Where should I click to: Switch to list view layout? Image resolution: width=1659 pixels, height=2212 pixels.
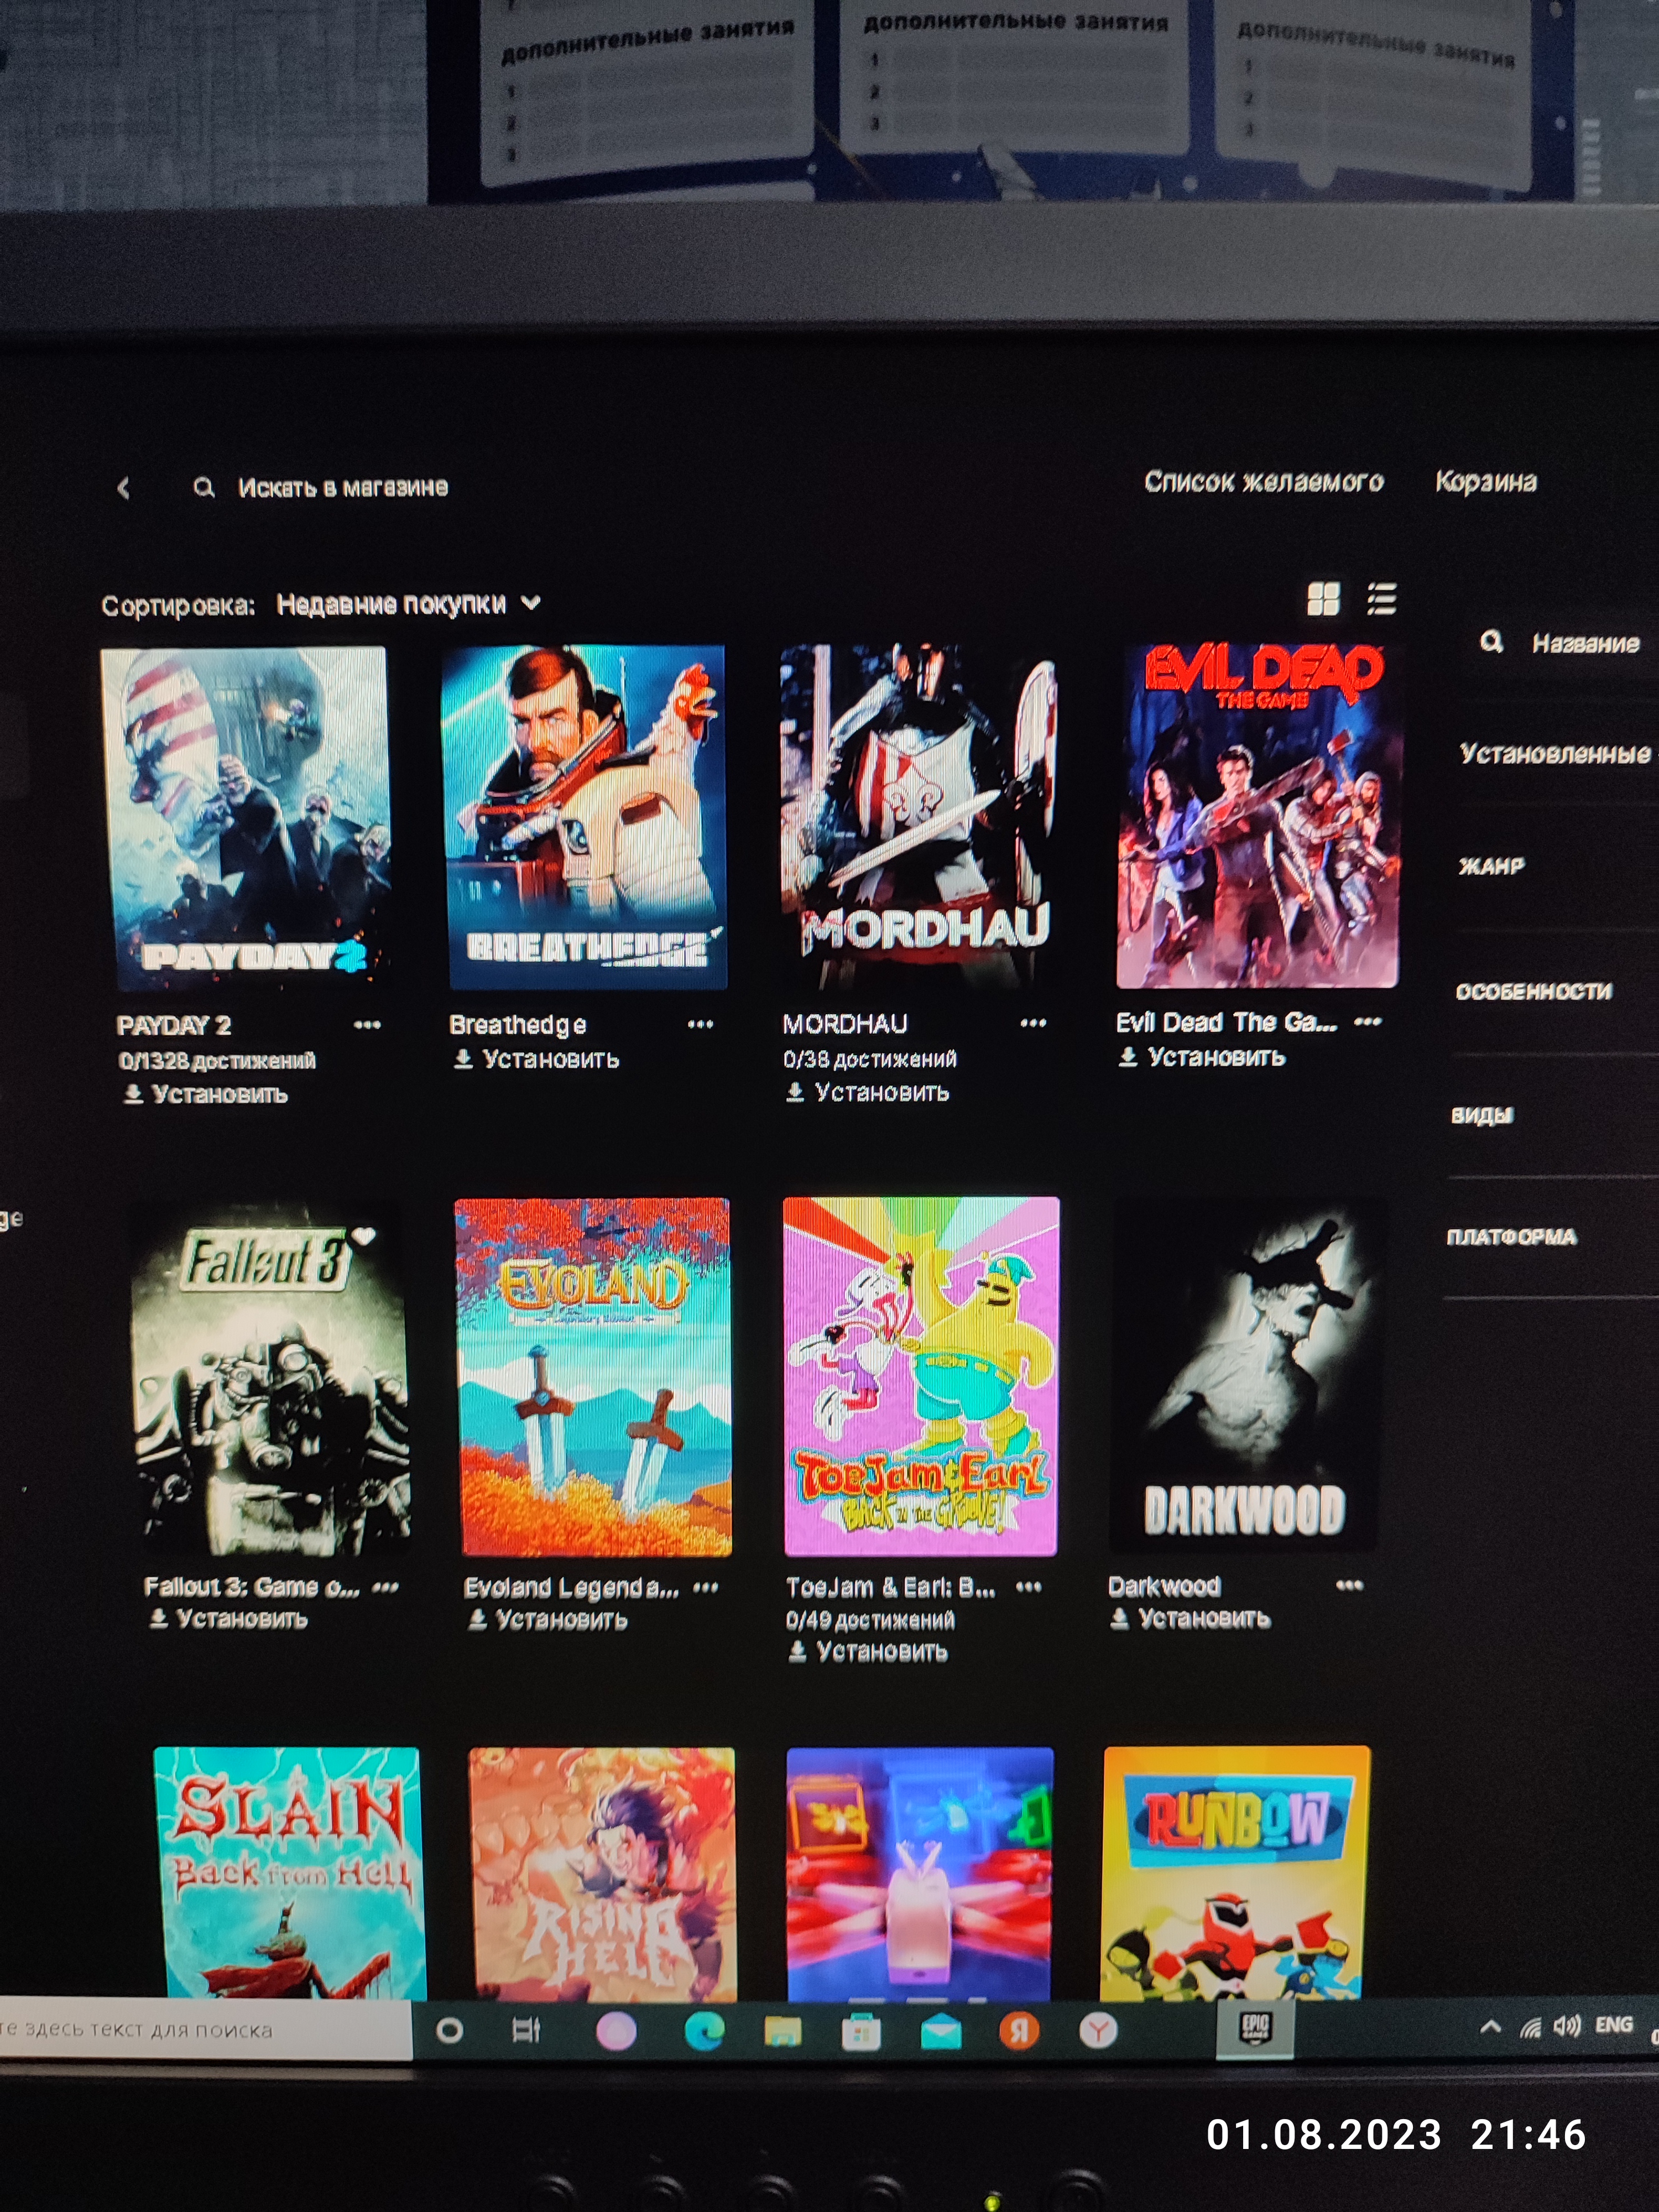coord(1381,598)
